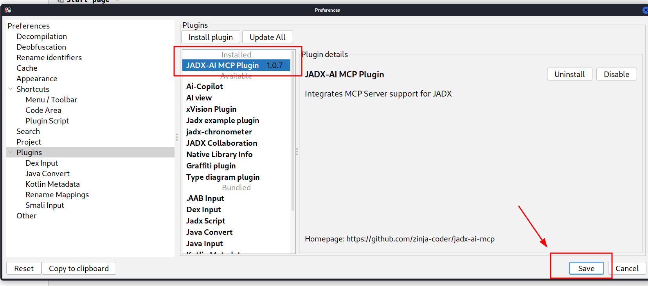Select AI view plugin

click(x=236, y=98)
